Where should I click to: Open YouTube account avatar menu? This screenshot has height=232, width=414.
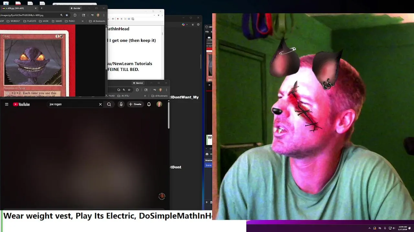tap(159, 104)
